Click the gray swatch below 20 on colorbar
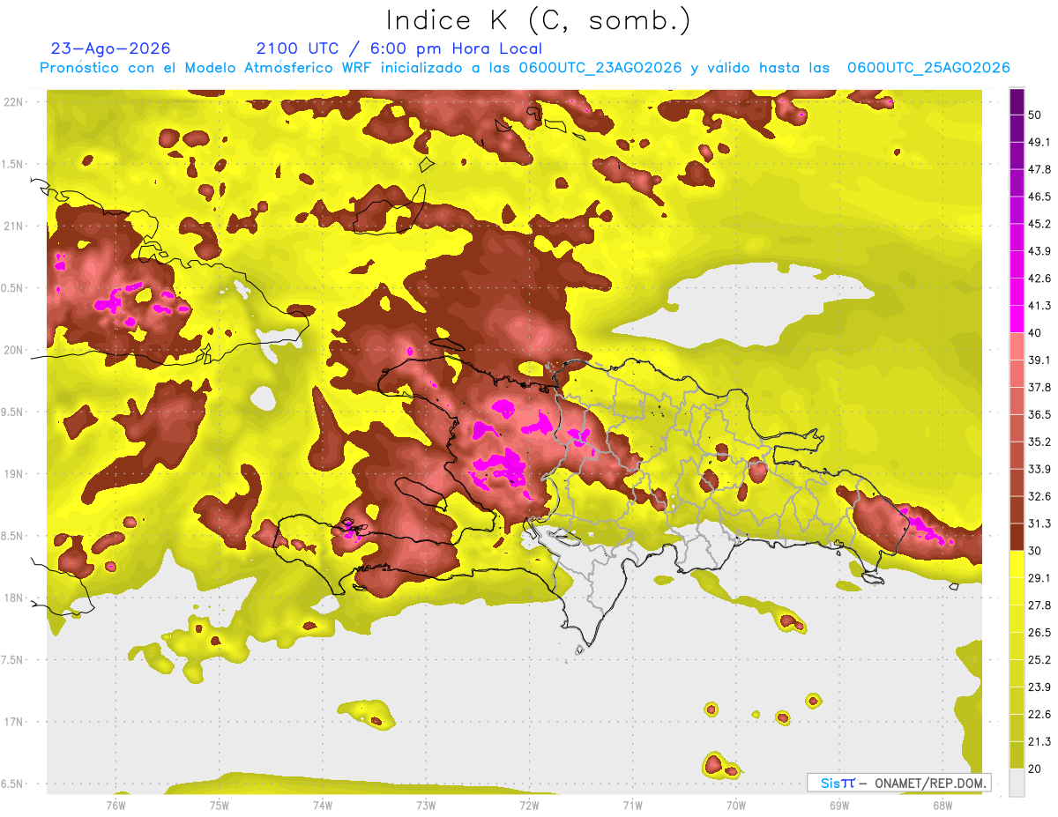 pyautogui.click(x=1017, y=783)
